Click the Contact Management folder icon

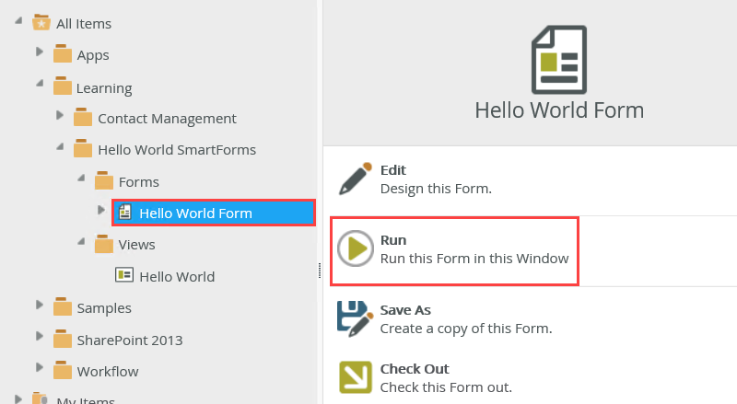pos(83,117)
